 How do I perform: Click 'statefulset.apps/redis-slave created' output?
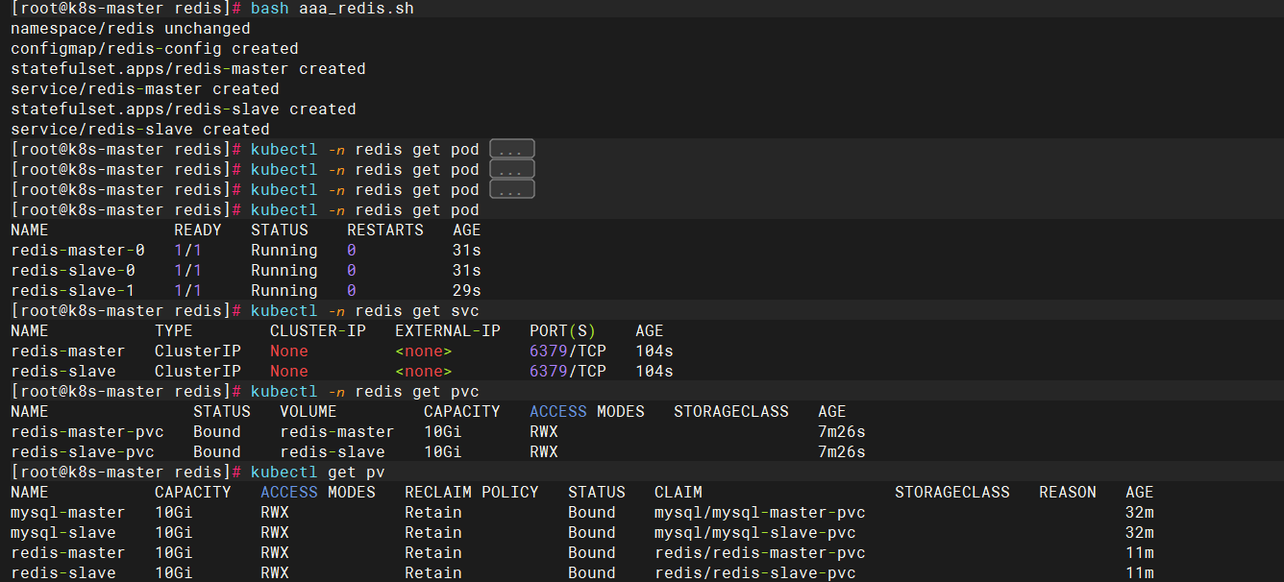point(184,109)
